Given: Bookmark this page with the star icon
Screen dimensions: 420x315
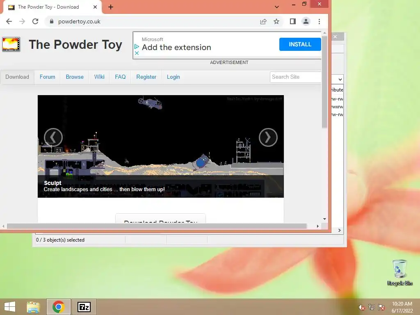Looking at the screenshot, I should pyautogui.click(x=276, y=21).
